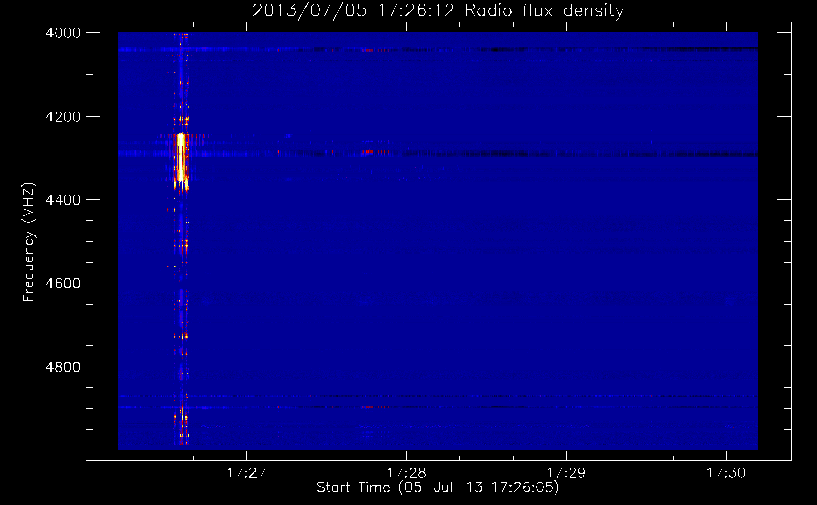Image resolution: width=817 pixels, height=505 pixels.
Task: Click the 4000 frequency tick label
Action: click(x=63, y=33)
